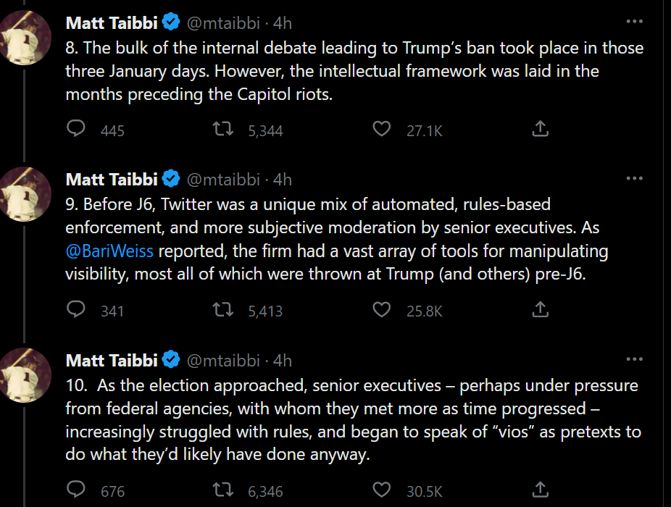Like tweet 9 with 25.8K likes
The width and height of the screenshot is (671, 507).
pos(381,310)
